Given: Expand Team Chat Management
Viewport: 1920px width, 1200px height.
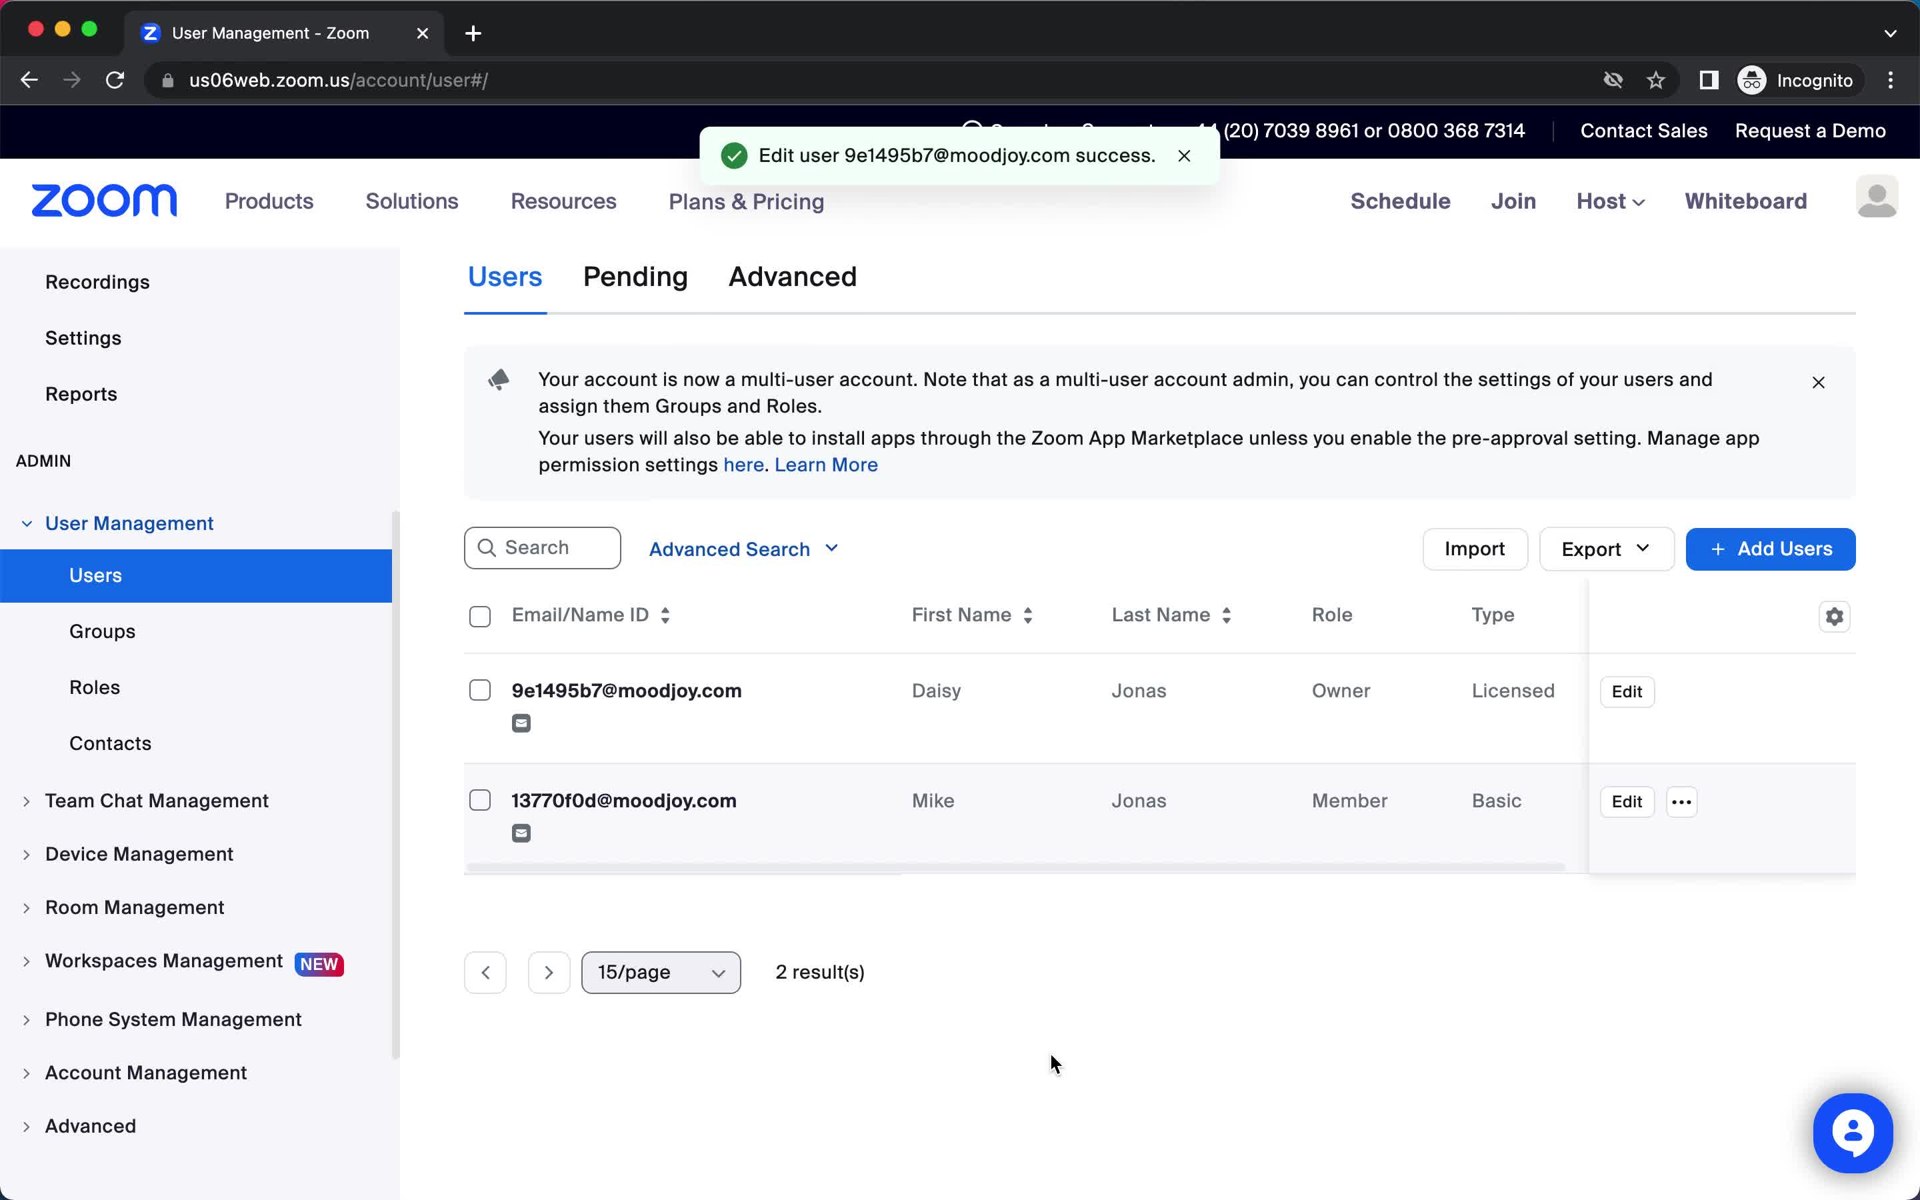Looking at the screenshot, I should (26, 801).
